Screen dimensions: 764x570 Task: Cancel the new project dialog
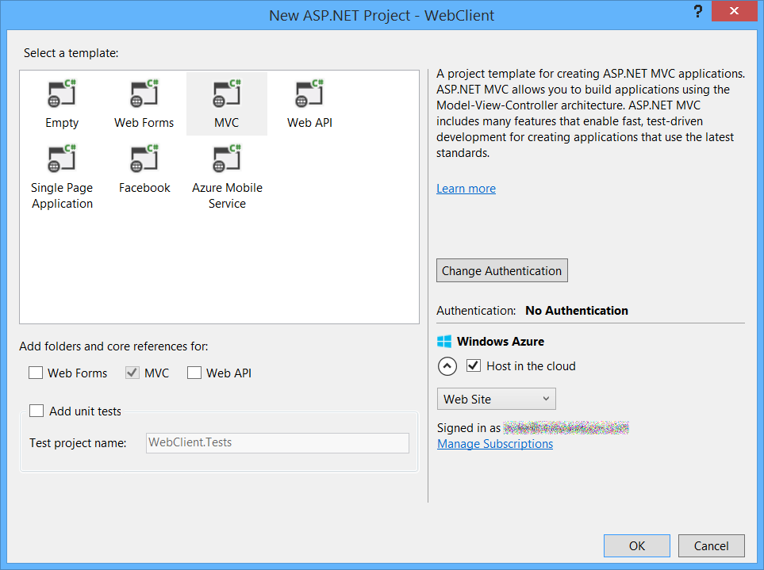(711, 545)
